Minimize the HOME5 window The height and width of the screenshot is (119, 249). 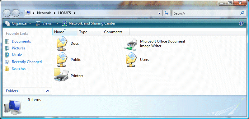pyautogui.click(x=222, y=3)
